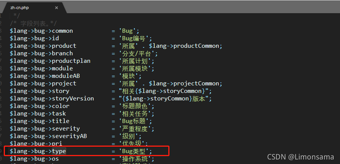Click the 'Bug编号' string value
340x164 pixels.
(x=134, y=38)
